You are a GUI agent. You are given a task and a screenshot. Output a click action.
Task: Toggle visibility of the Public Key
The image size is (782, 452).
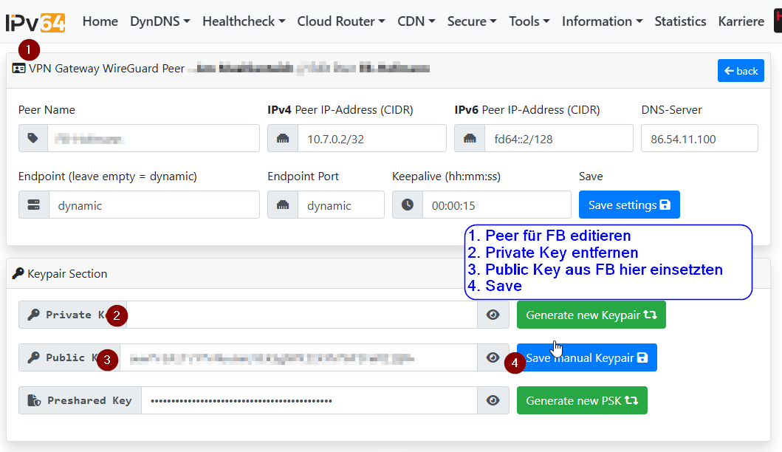(493, 357)
